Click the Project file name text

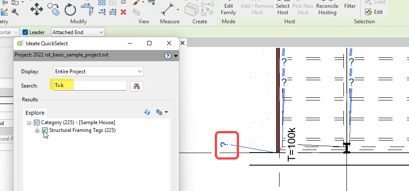click(x=62, y=55)
